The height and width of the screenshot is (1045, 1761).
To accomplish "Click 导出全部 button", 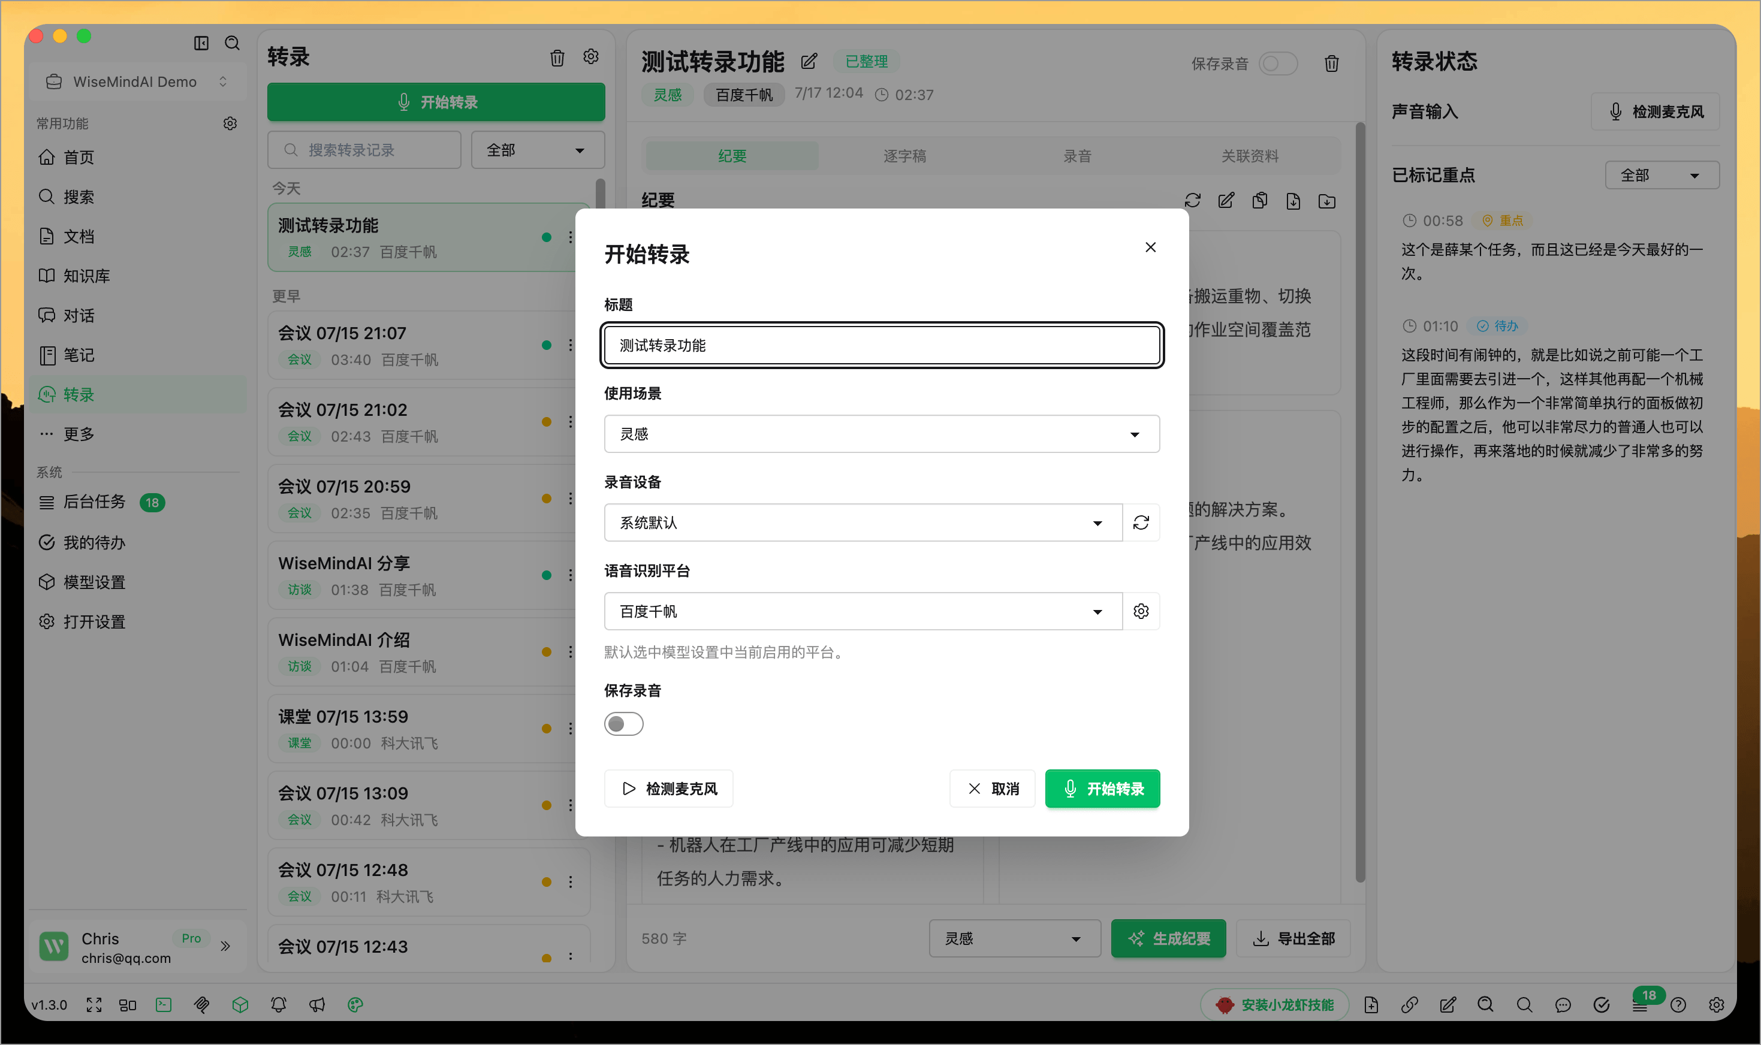I will tap(1293, 938).
